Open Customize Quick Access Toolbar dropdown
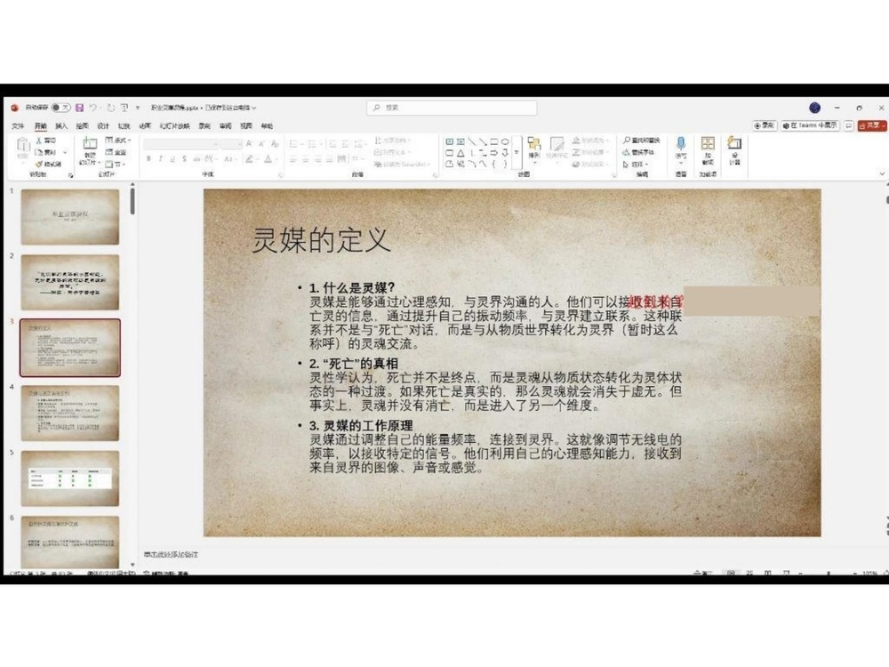 (137, 108)
